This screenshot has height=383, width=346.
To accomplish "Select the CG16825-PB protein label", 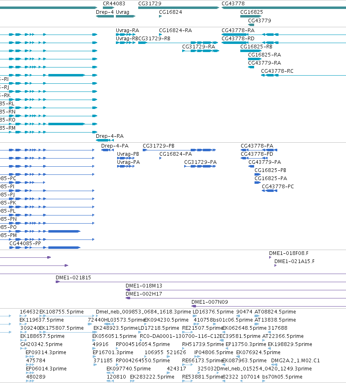I will (x=270, y=170).
